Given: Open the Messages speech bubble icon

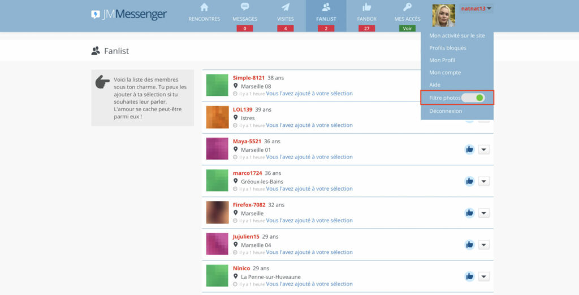Looking at the screenshot, I should click(245, 7).
